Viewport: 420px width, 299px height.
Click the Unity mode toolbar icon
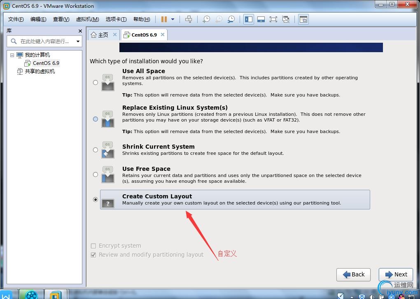click(x=286, y=19)
